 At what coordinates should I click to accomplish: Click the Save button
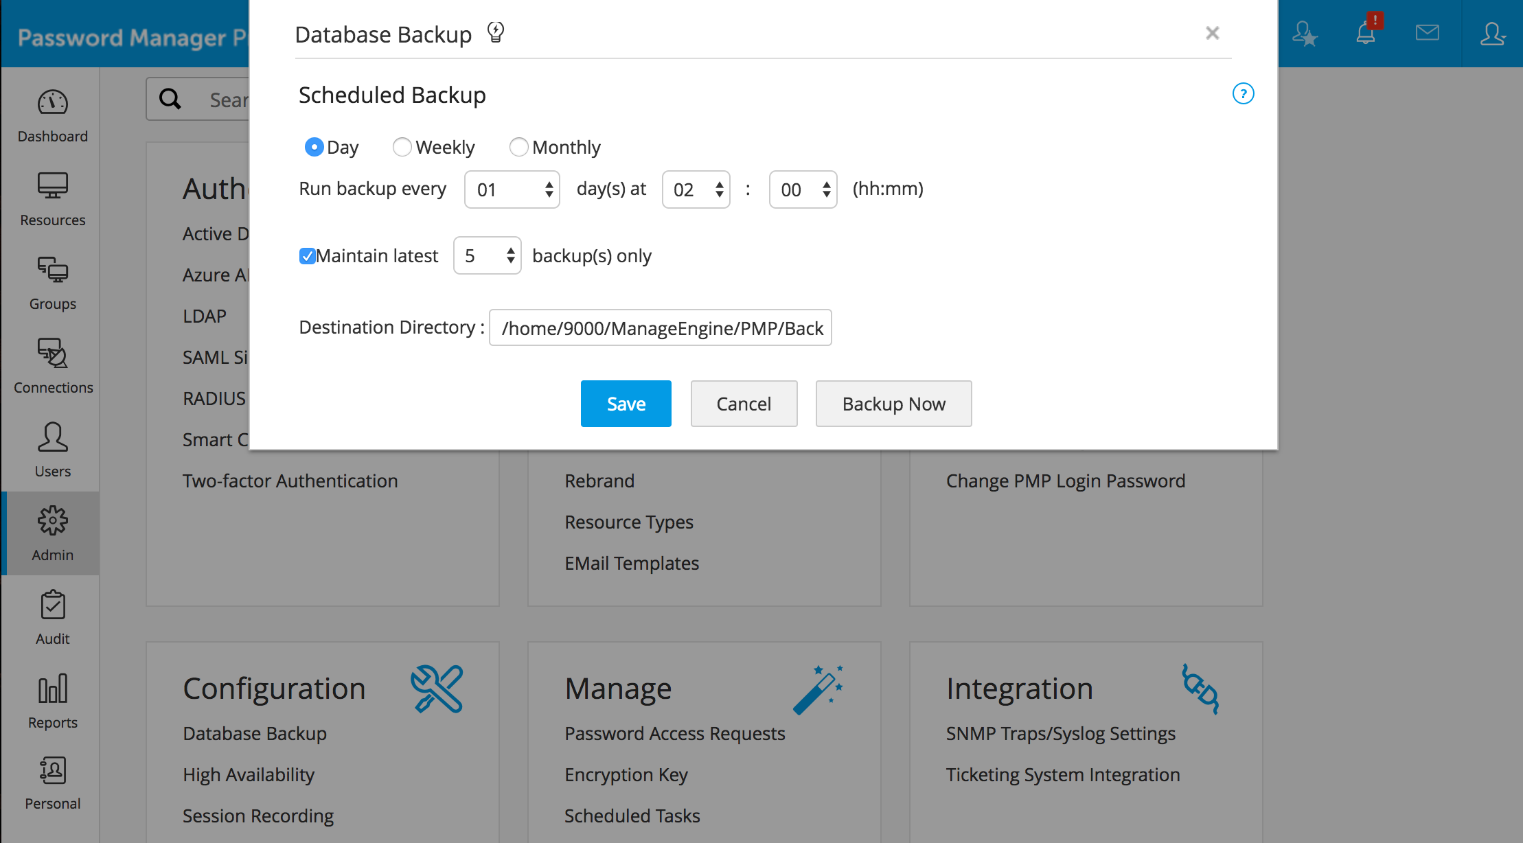[626, 404]
